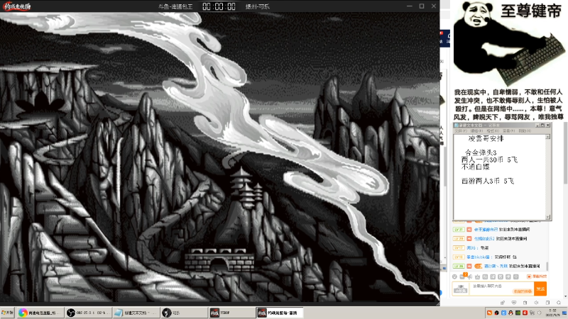Click the line '合金弹头3' in Notepad
The height and width of the screenshot is (319, 568).
pos(481,152)
